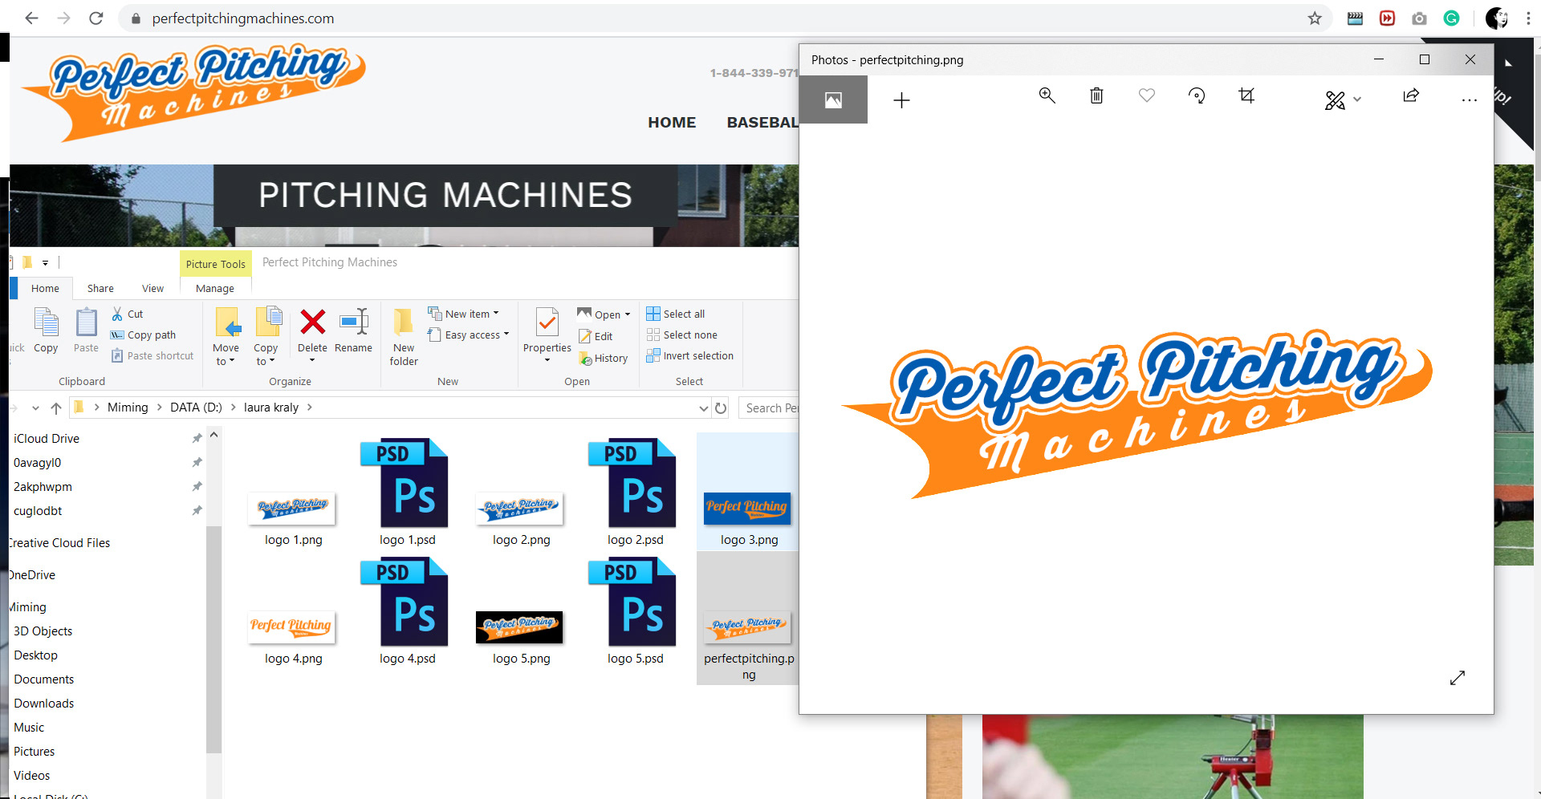Image resolution: width=1541 pixels, height=799 pixels.
Task: Select the logo 4.psd file
Action: pos(407,612)
